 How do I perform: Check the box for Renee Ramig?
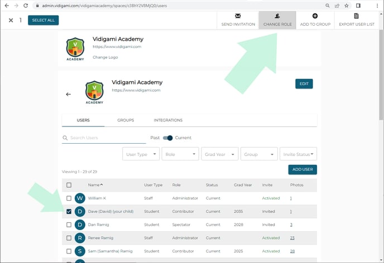coord(69,238)
